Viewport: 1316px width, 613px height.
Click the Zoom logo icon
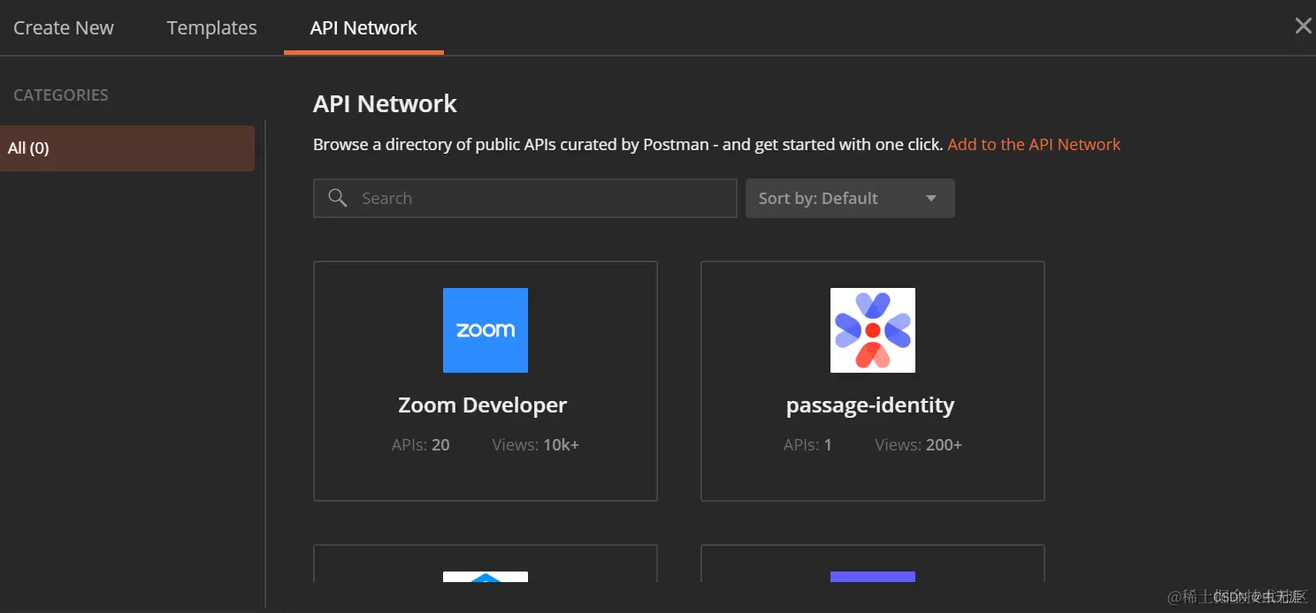pyautogui.click(x=486, y=330)
